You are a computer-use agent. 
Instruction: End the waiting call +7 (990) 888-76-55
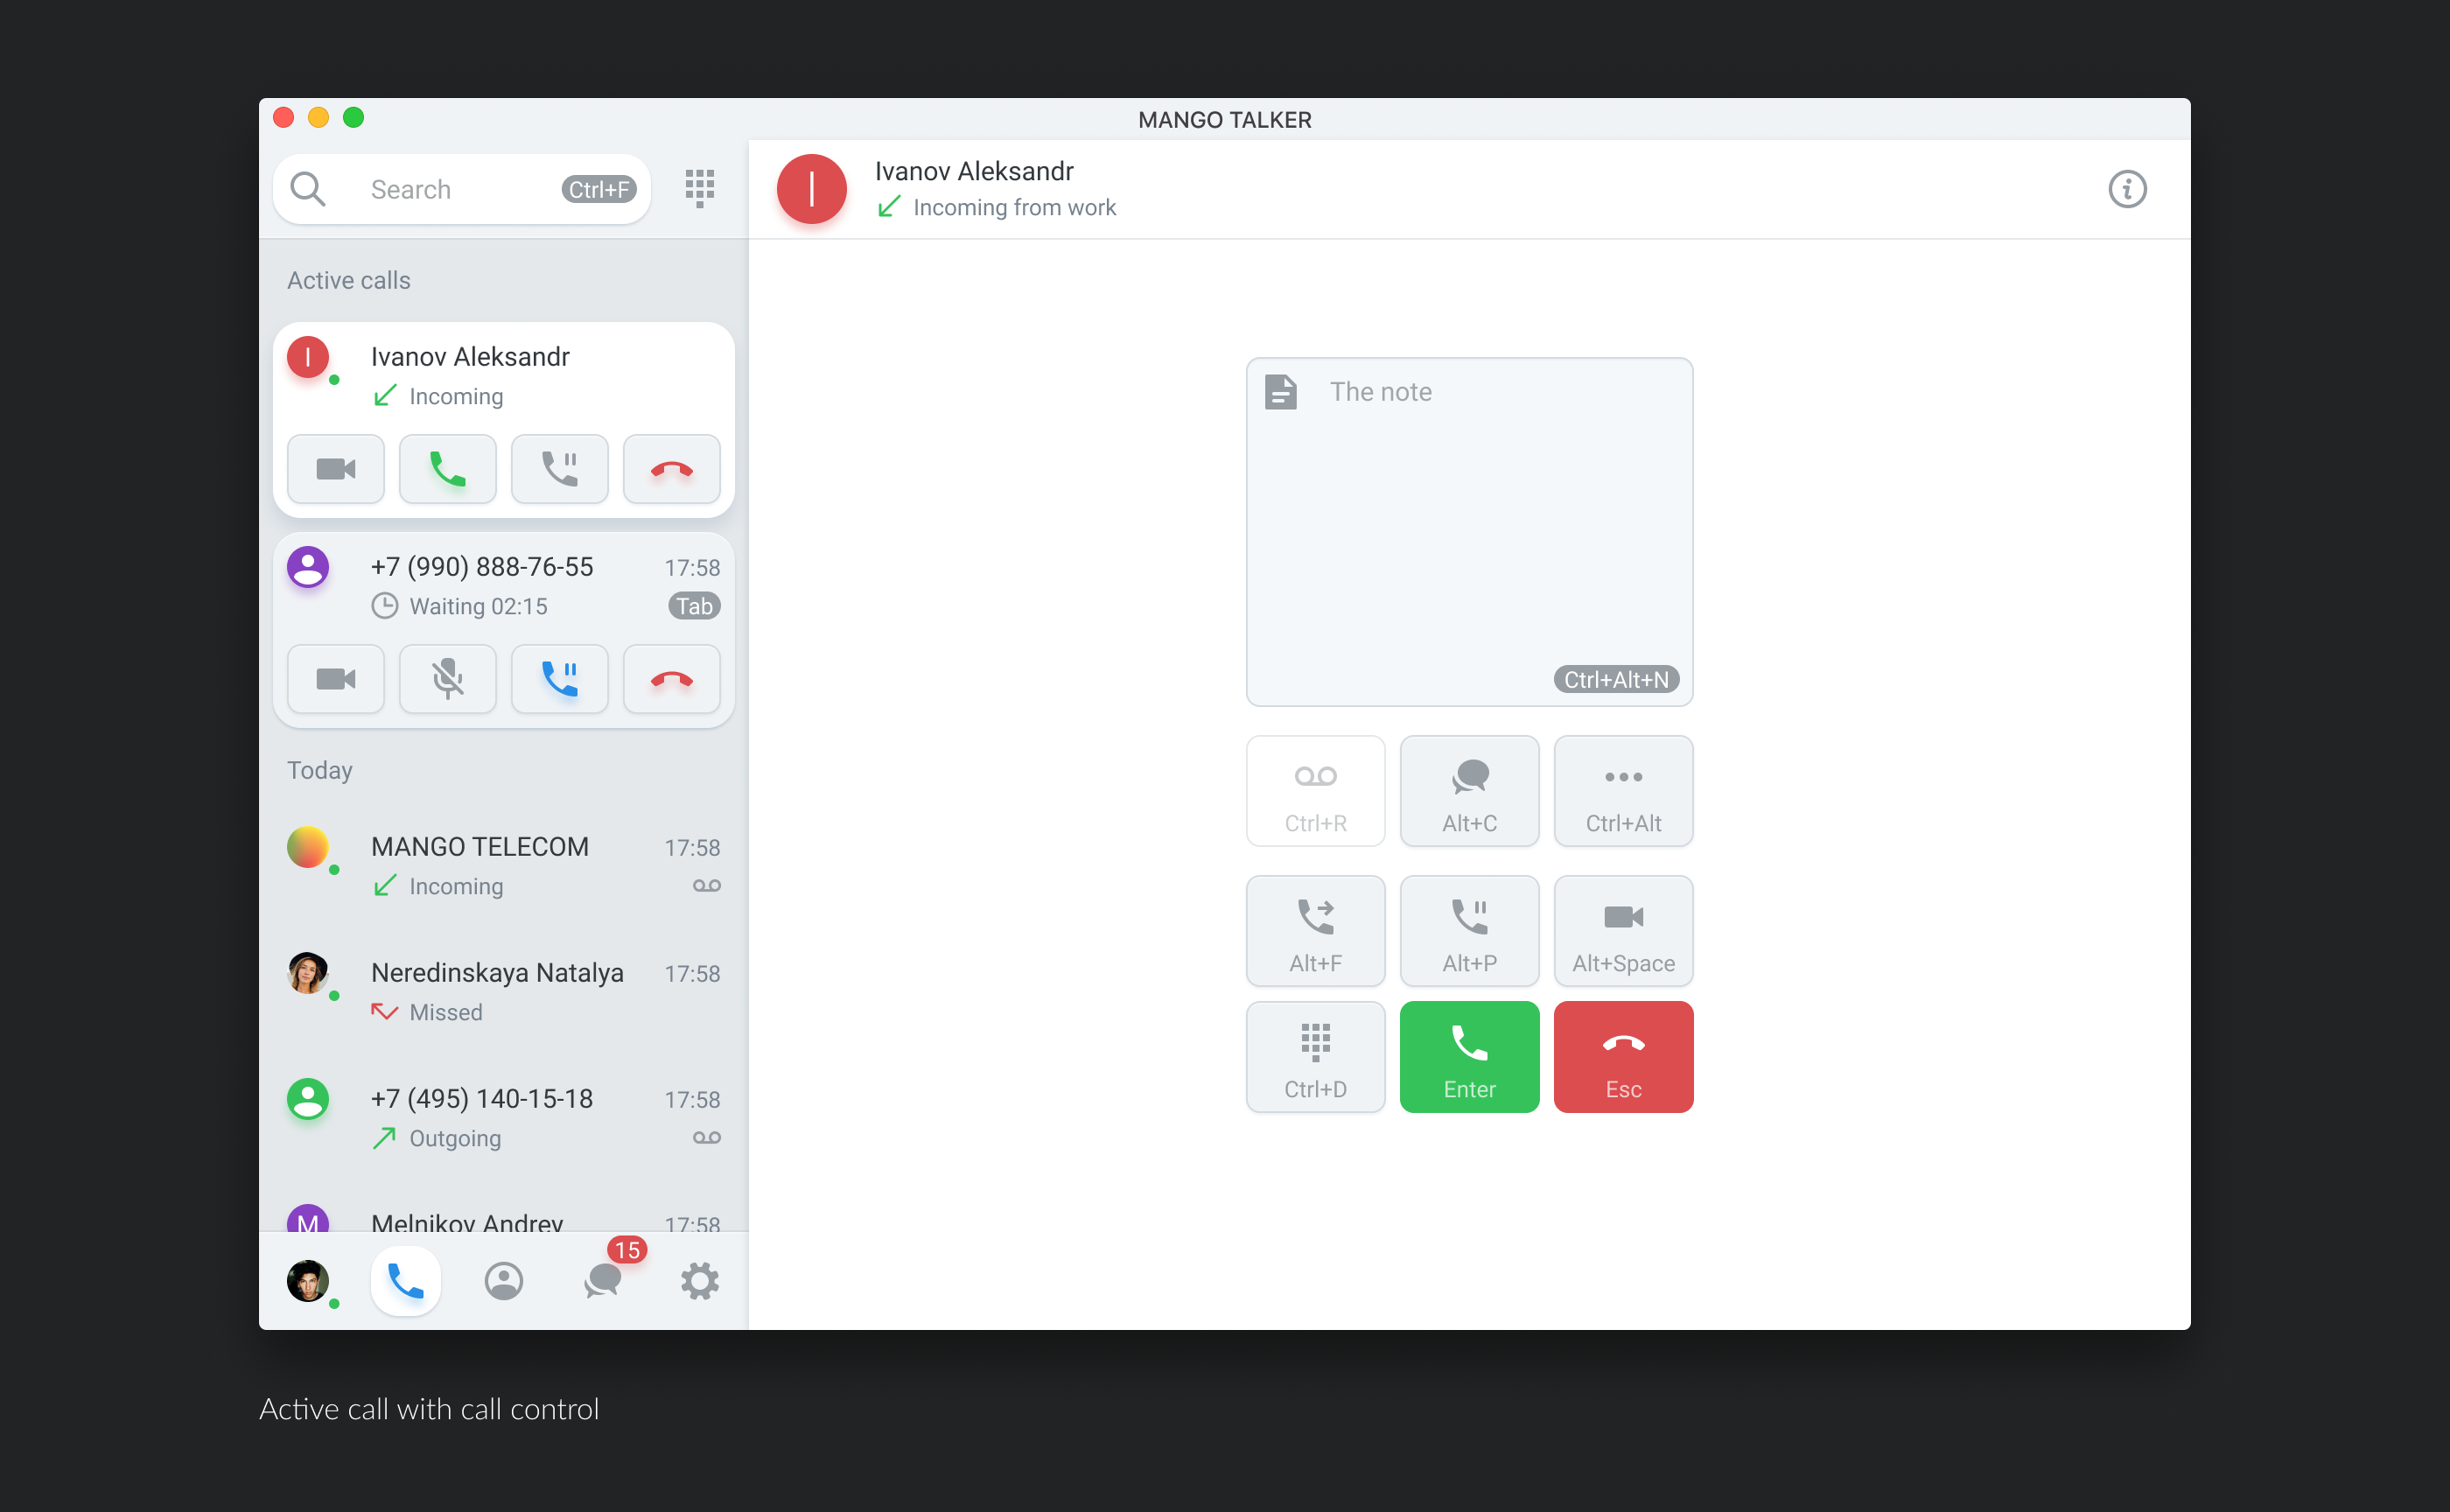tap(672, 679)
